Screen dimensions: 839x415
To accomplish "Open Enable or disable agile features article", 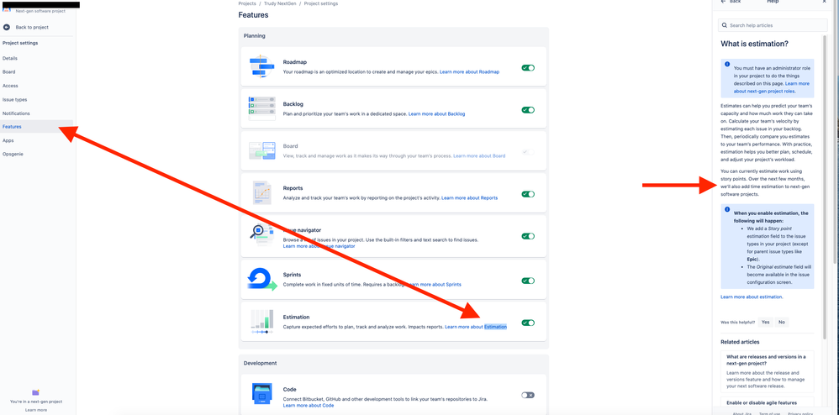I will tap(767, 402).
